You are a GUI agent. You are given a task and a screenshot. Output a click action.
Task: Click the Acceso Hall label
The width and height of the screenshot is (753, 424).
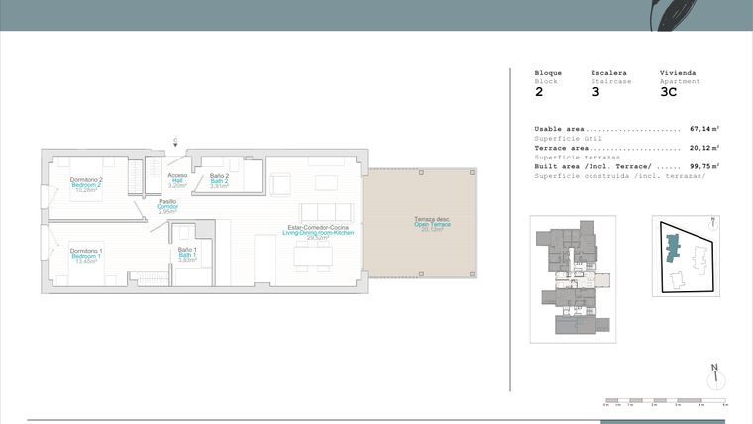tap(177, 180)
